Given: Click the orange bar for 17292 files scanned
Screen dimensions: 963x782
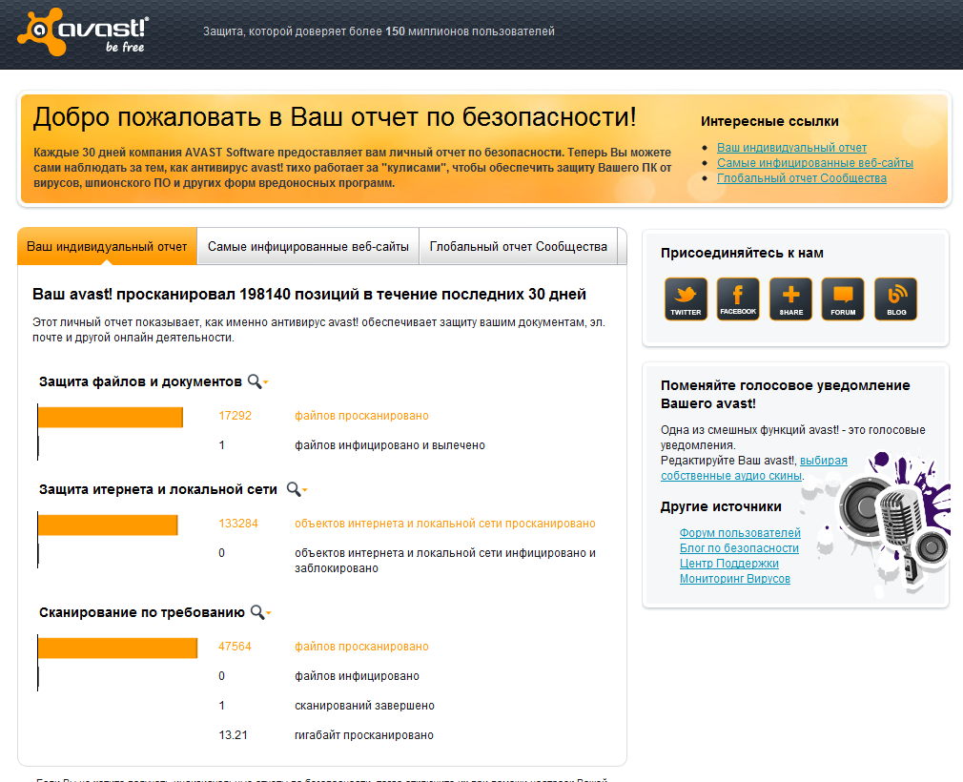Looking at the screenshot, I should pos(111,417).
